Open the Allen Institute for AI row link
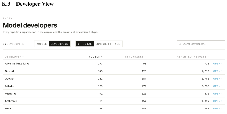Viewport: 227px width, 114px height. tap(218, 63)
